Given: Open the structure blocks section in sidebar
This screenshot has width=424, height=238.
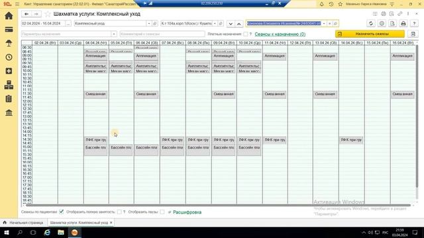Looking at the screenshot, I should 9,85.
